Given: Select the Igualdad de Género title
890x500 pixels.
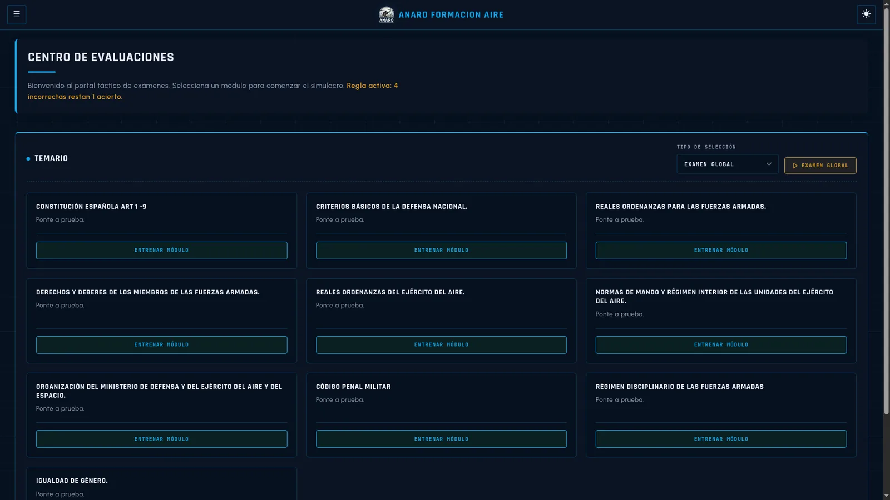Looking at the screenshot, I should click(x=72, y=481).
